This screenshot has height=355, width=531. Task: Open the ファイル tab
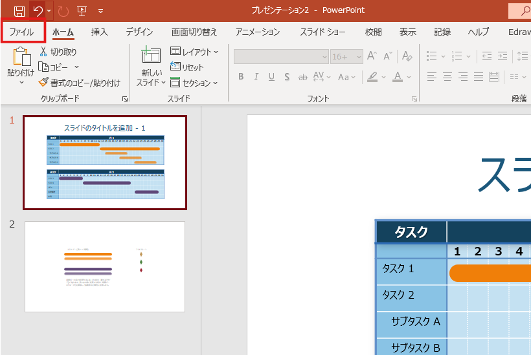22,32
